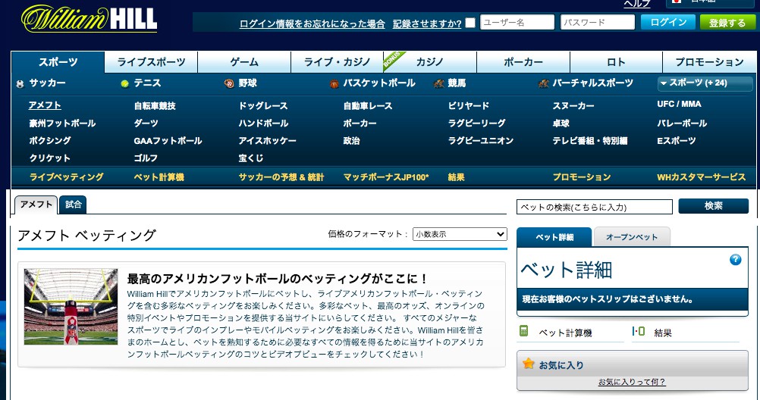
Task: Open the アイスホッケー link
Action: point(267,140)
